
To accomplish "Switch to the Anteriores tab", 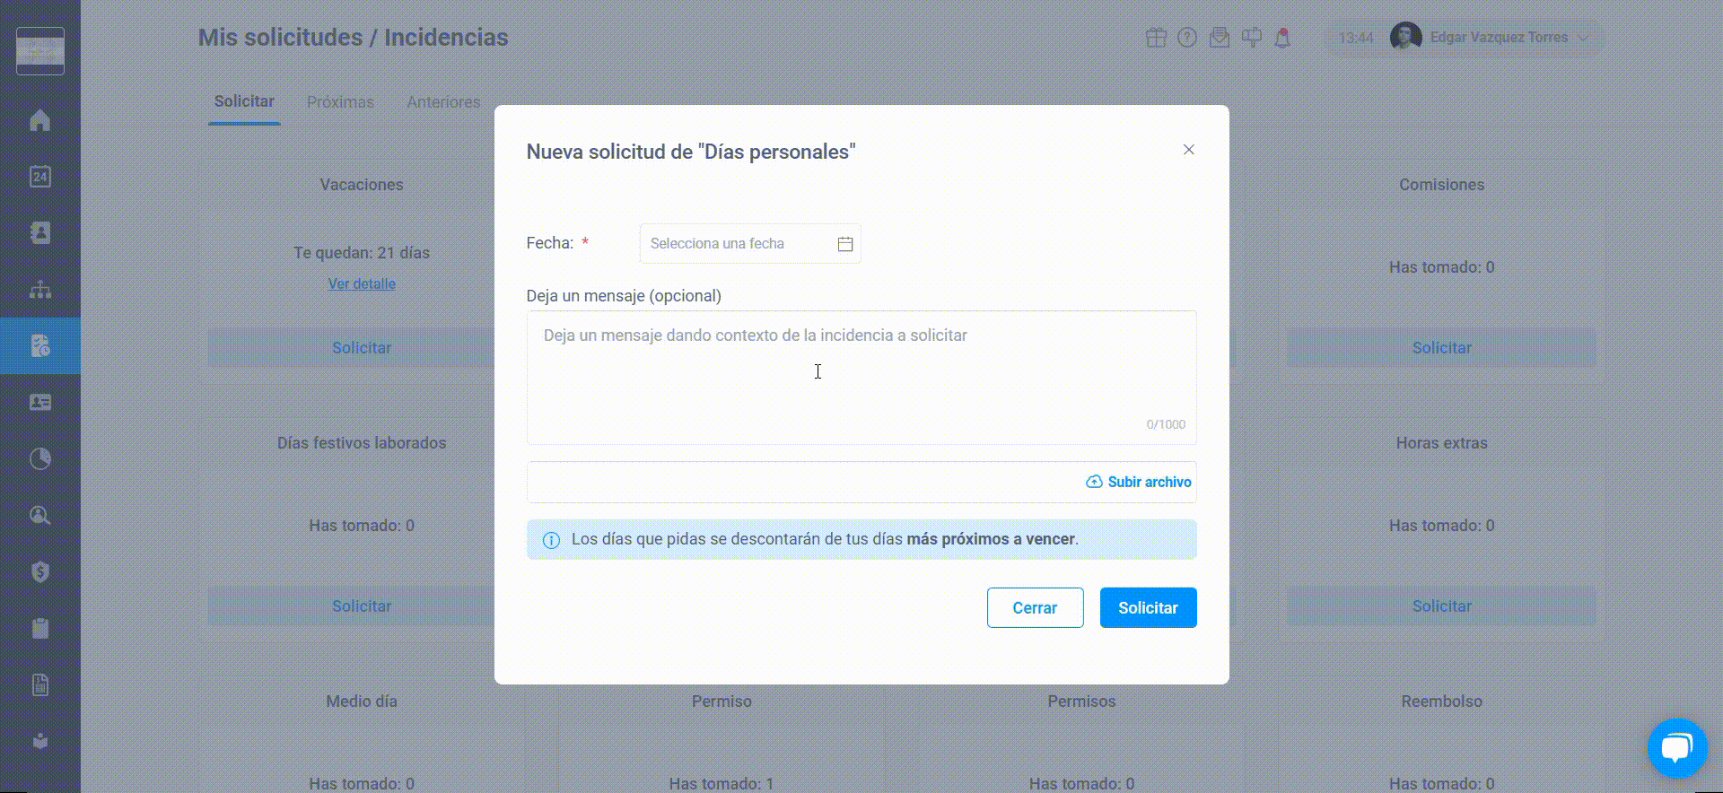I will tap(443, 101).
